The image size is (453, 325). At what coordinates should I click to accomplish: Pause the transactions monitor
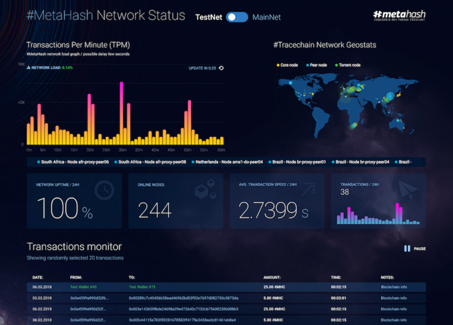click(x=415, y=248)
